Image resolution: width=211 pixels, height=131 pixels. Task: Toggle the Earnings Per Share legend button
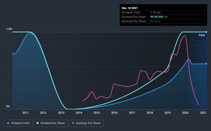(x=86, y=123)
